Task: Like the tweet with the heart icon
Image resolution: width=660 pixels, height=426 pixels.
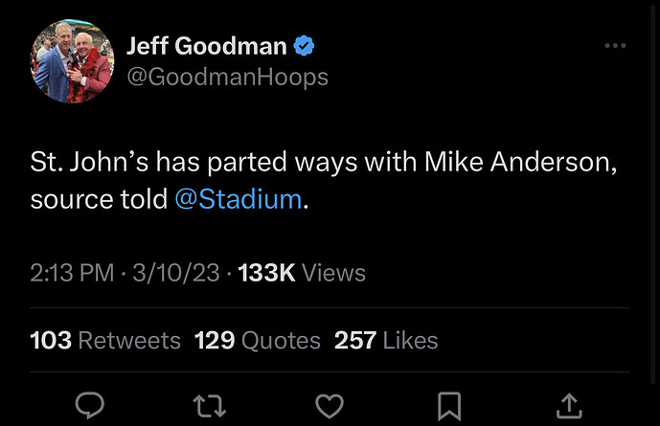Action: tap(330, 405)
